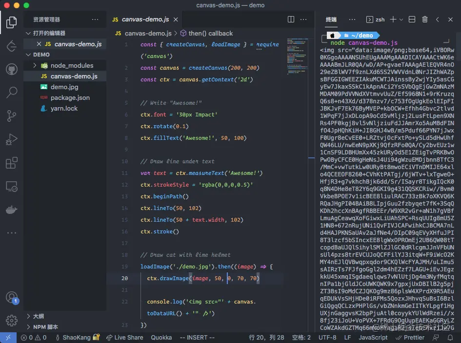
Task: Open the Docker view in activity bar
Action: tap(12, 210)
